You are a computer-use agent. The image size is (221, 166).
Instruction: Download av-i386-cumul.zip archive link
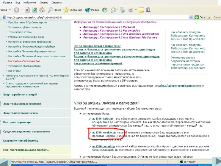click(104, 146)
